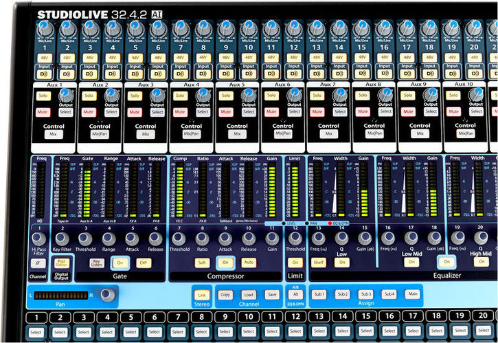The height and width of the screenshot is (343, 498).
Task: Turn on 48V for channel 8
Action: click(203, 58)
